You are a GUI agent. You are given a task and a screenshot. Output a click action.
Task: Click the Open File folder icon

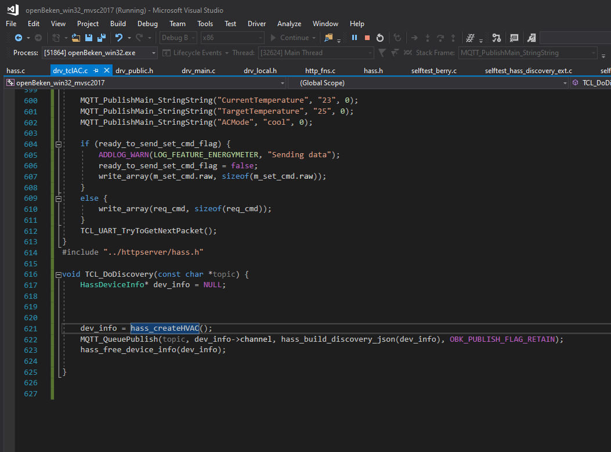point(77,38)
